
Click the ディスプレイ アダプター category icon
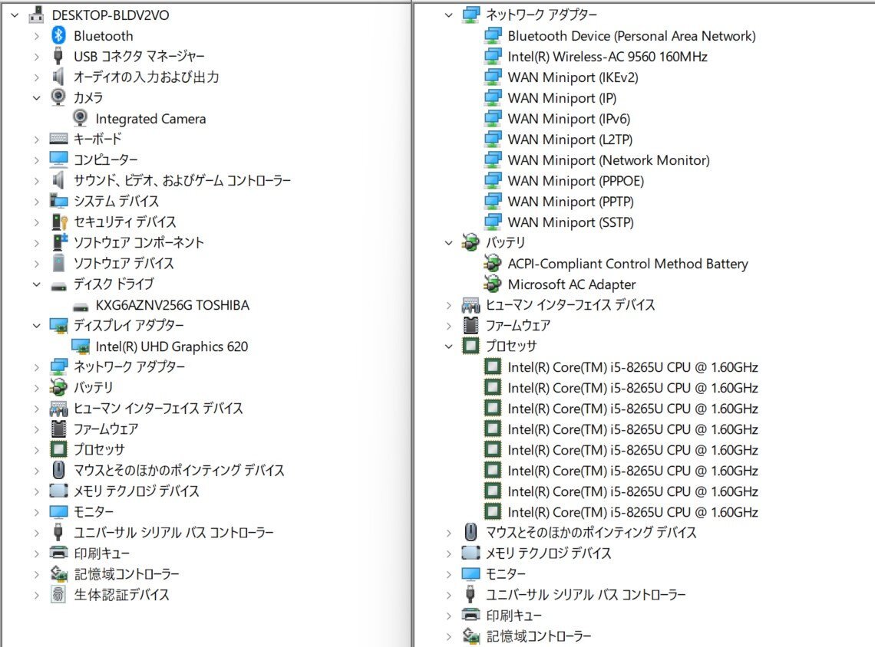(58, 326)
